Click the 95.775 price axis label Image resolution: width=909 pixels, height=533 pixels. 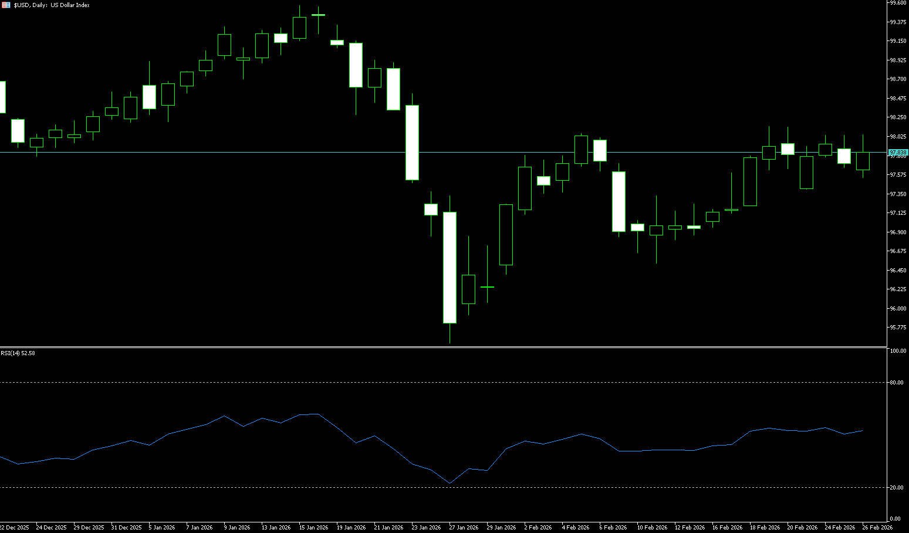point(898,328)
